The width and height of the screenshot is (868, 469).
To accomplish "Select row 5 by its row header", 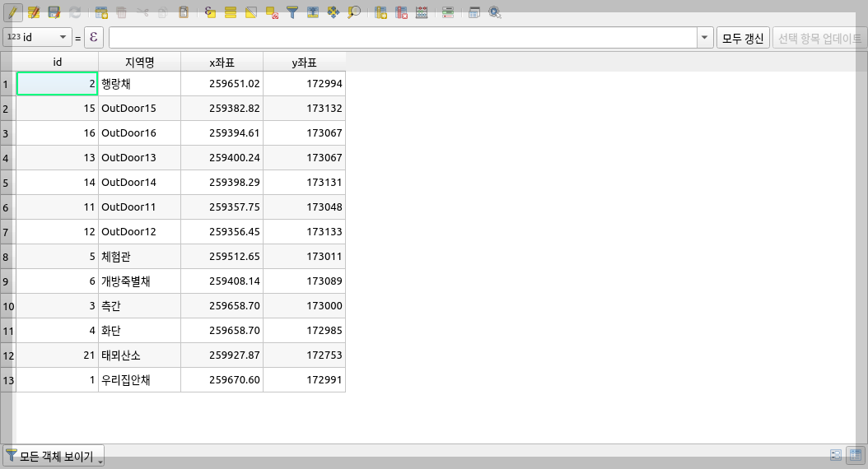I will point(7,183).
